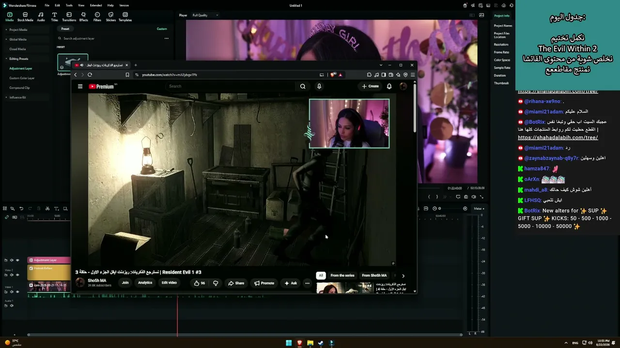The image size is (620, 348).
Task: Open the Transitions library in Filmora
Action: [69, 17]
